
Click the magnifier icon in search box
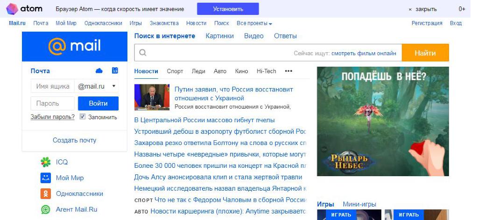pos(143,53)
